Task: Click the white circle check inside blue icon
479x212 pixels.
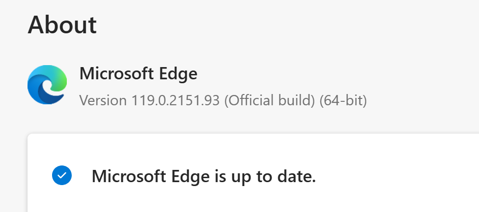Action: click(x=62, y=175)
